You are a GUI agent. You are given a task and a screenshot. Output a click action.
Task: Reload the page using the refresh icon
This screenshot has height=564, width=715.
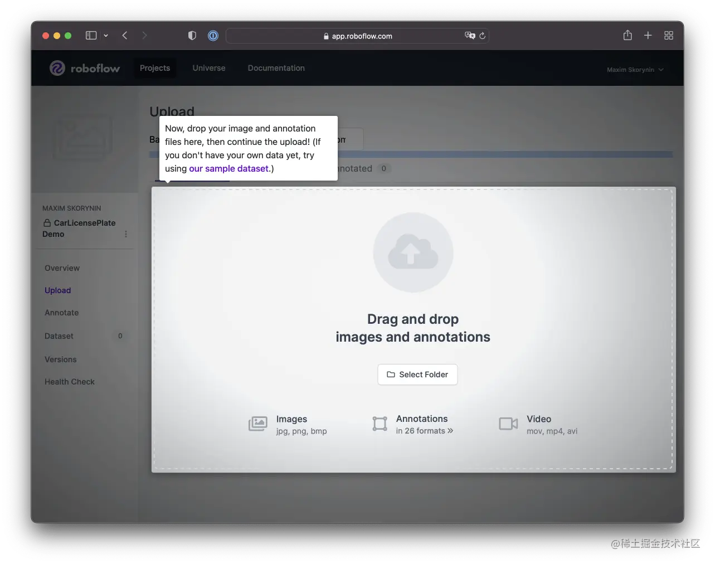tap(483, 36)
